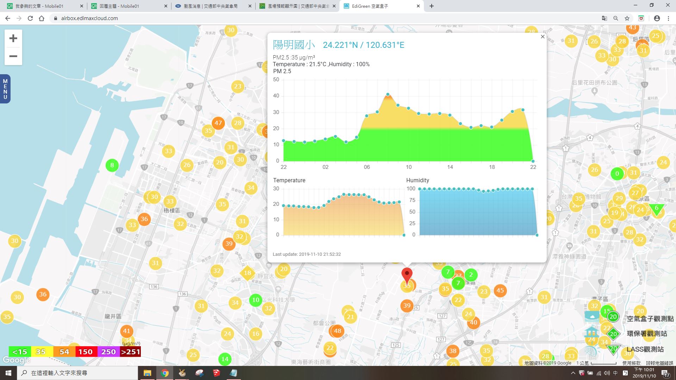This screenshot has width=676, height=380.
Task: Open SketchUp from the taskbar
Action: pos(216,373)
